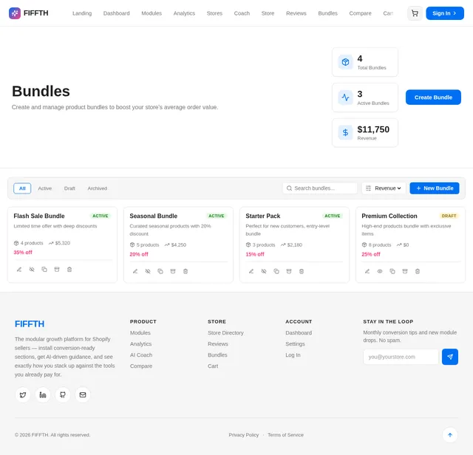473x455 pixels.
Task: Duplicate the Starter Pack bundle
Action: click(x=276, y=271)
